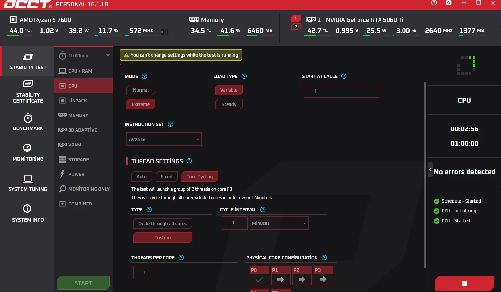Screen dimensions: 501x292
Task: Click the settings panel vertical scrollbar
Action: click(x=425, y=175)
